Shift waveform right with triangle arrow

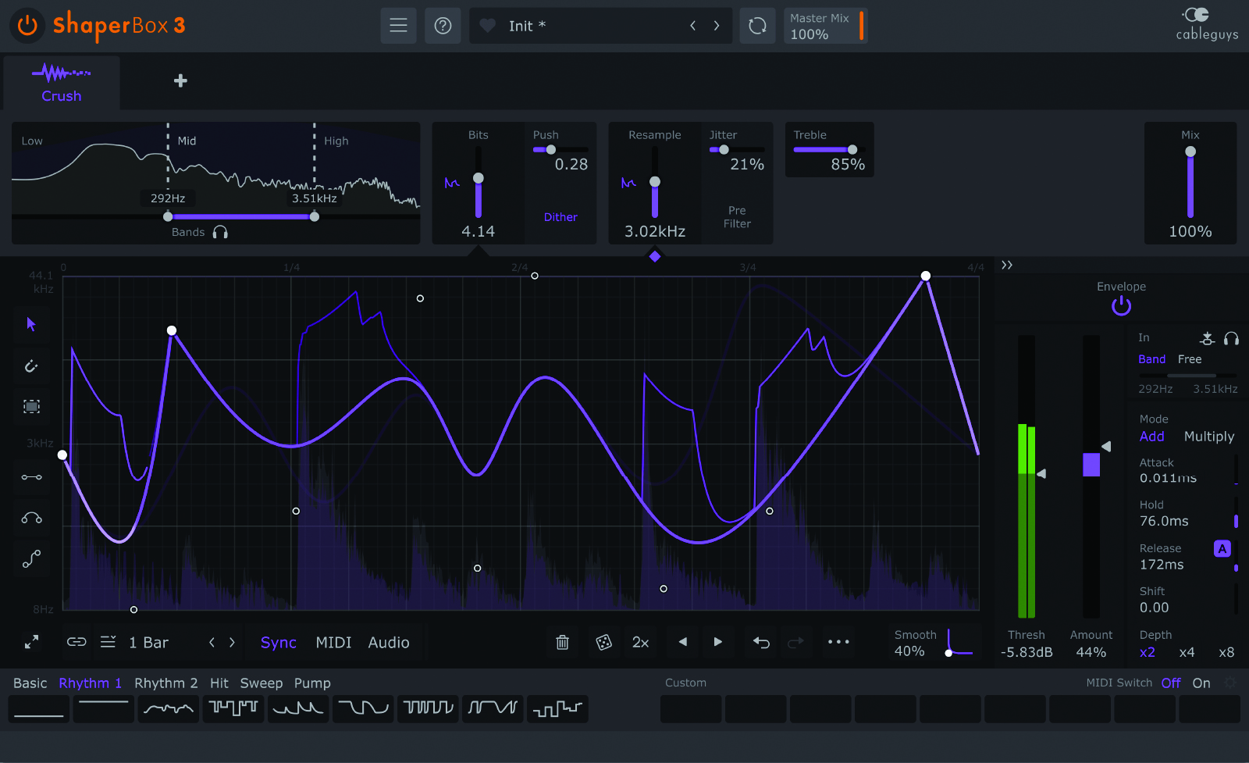[717, 642]
